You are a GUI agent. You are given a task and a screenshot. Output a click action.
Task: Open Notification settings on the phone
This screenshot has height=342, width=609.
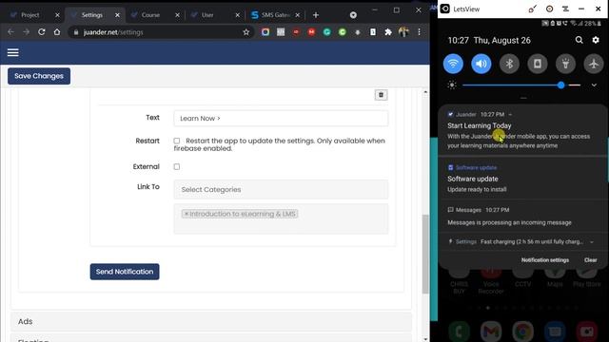(545, 260)
